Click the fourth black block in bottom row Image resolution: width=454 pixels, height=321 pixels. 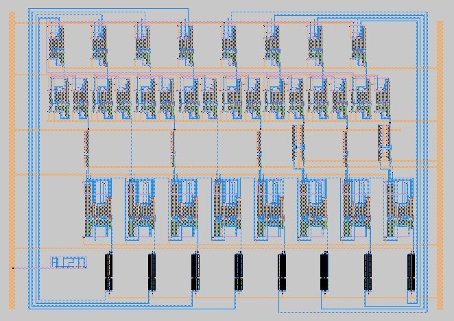(238, 272)
